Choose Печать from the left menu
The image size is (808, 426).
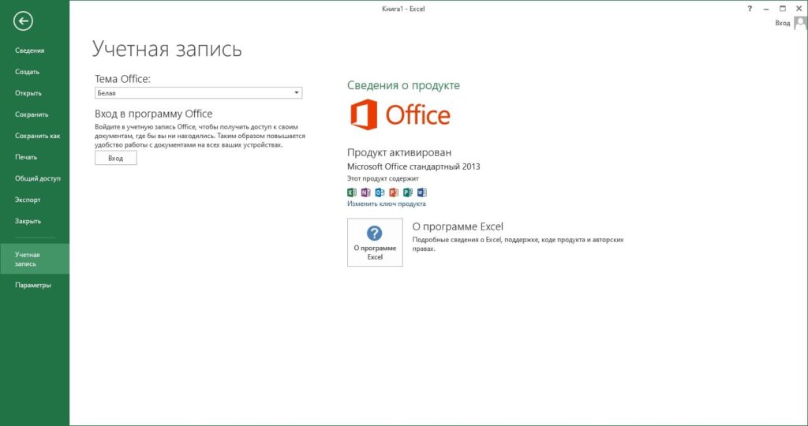click(26, 157)
